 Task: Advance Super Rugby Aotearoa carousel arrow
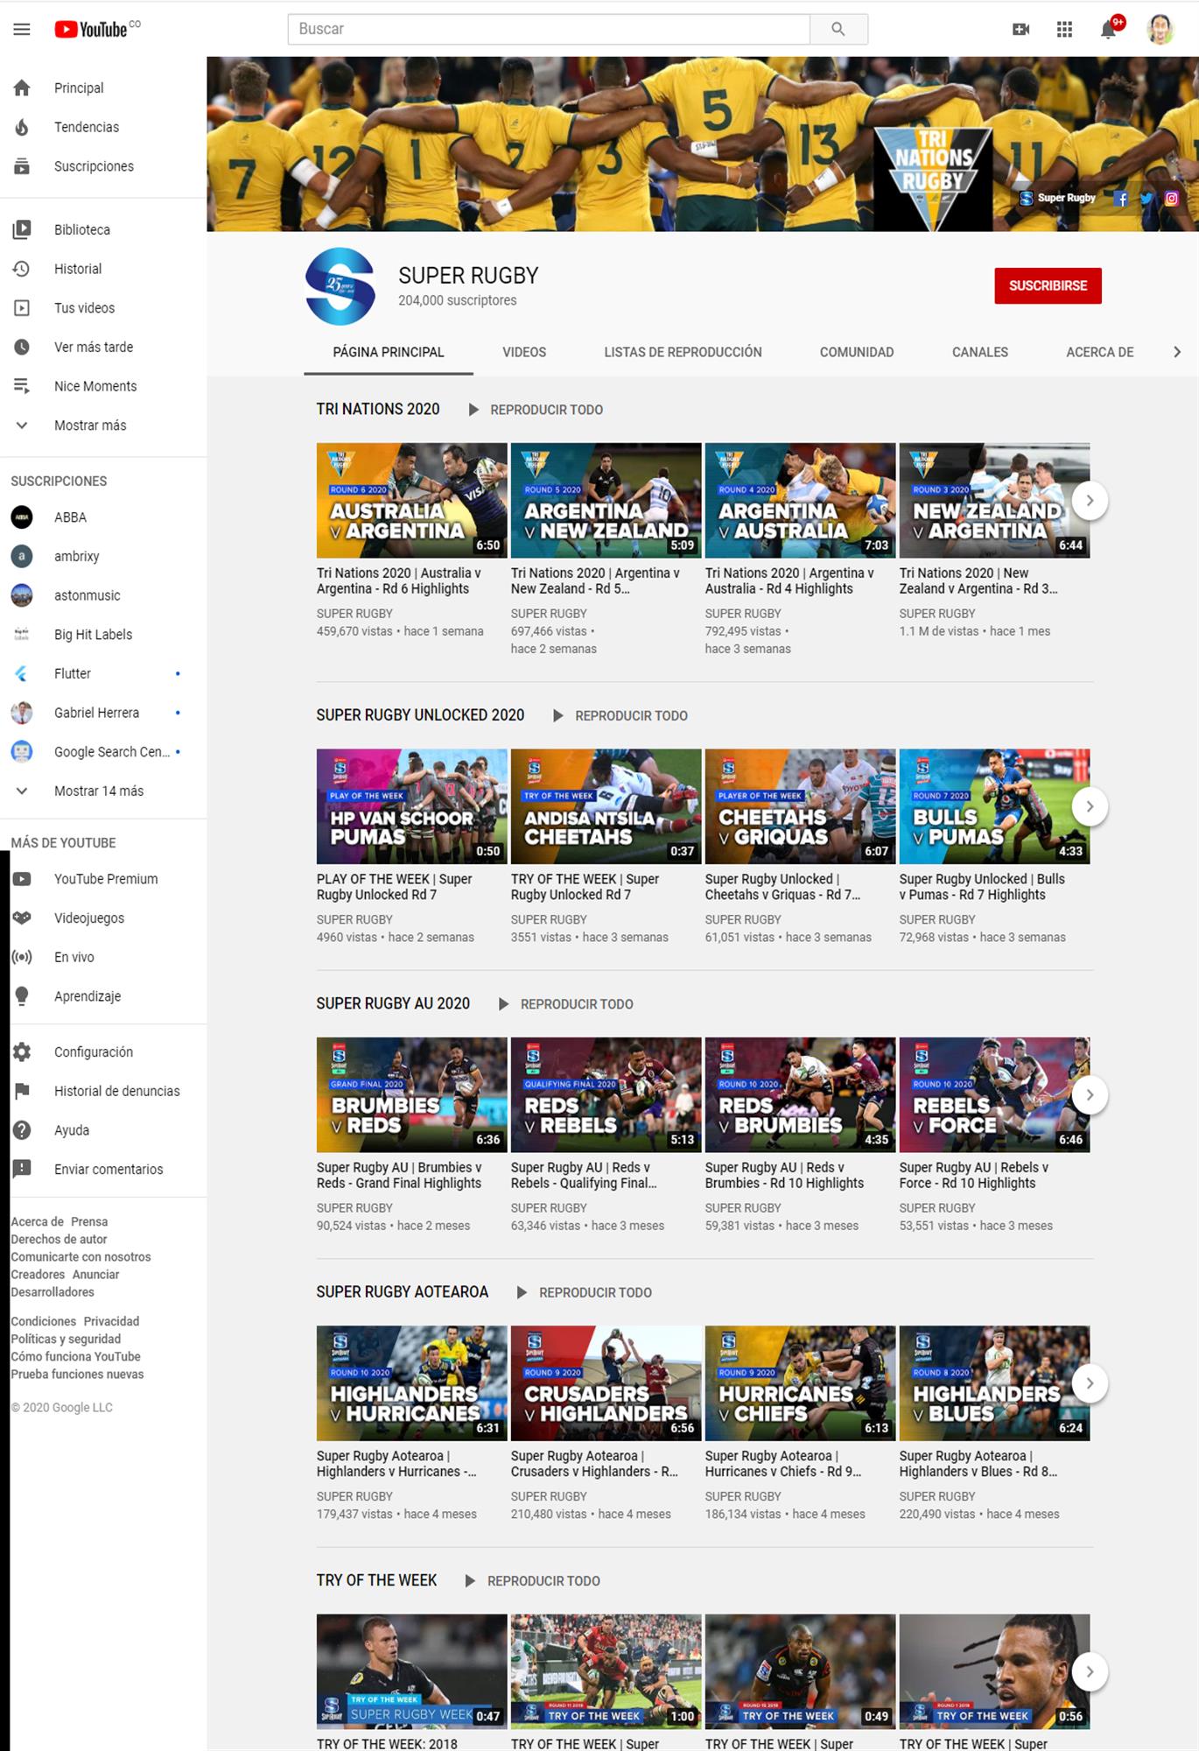tap(1090, 1383)
